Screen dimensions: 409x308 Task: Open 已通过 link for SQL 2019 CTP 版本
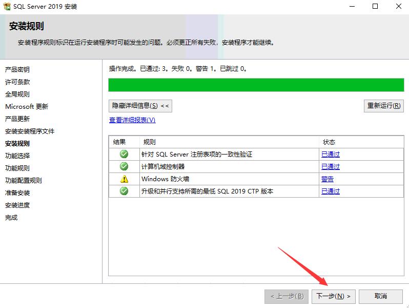(331, 191)
